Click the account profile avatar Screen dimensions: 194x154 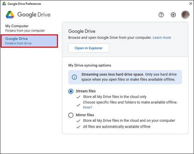click(185, 15)
